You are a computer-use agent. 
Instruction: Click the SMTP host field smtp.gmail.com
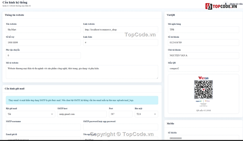(82, 114)
